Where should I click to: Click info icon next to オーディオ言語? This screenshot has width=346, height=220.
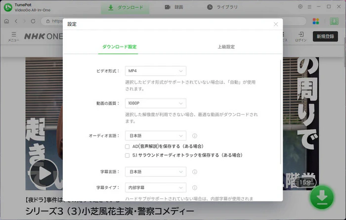click(195, 135)
